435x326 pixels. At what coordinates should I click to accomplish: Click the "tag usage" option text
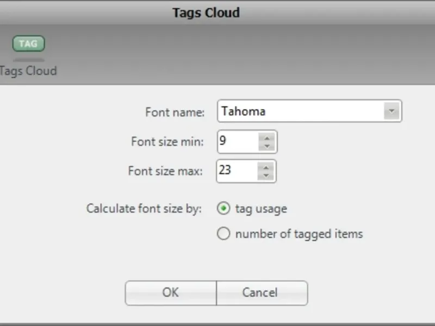point(261,209)
